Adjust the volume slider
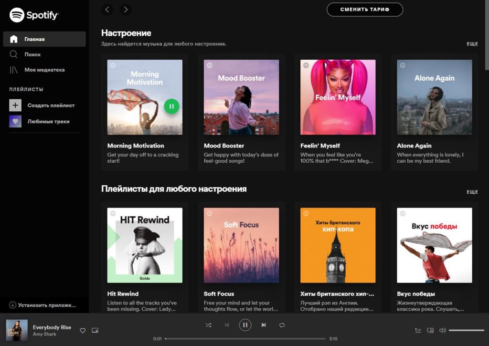Image resolution: width=489 pixels, height=346 pixels. point(466,330)
